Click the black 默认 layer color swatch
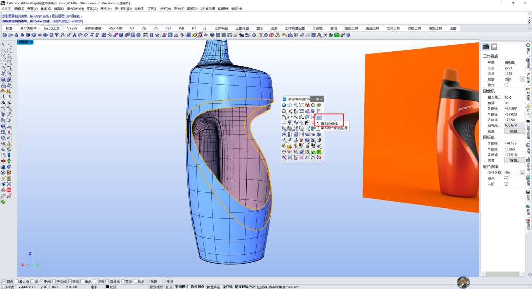 point(107,287)
